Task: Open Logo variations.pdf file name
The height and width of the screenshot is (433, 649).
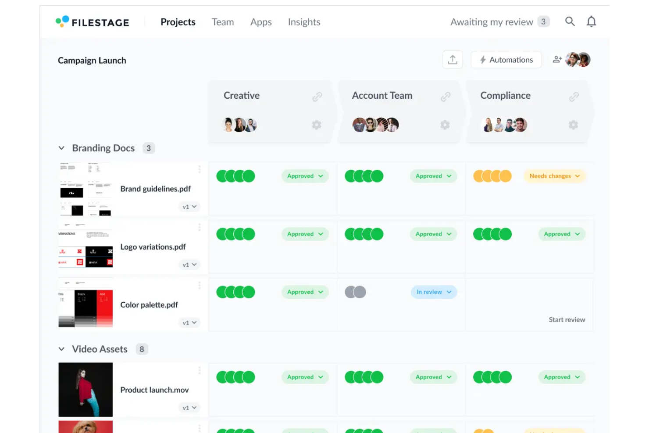Action: [153, 247]
